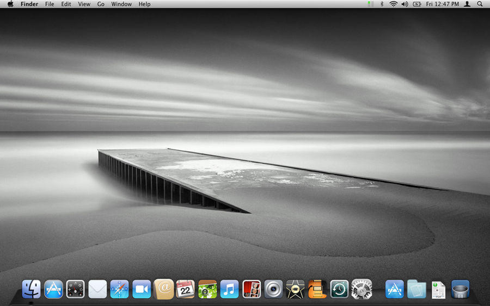Launch iMovie star icon
The image size is (490, 306).
pos(295,289)
